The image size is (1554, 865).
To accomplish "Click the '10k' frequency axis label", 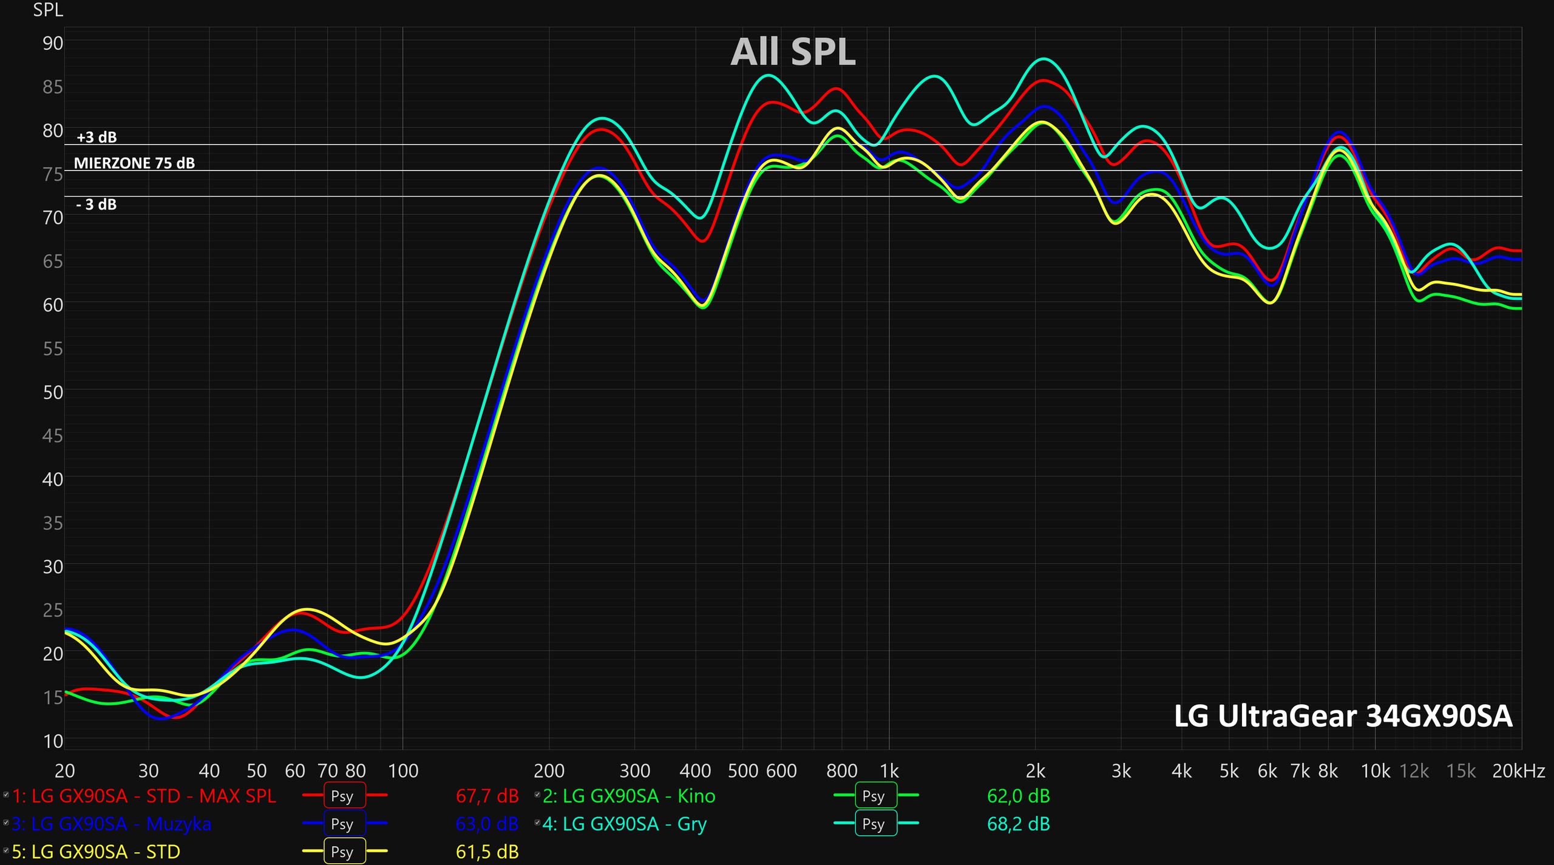I will [x=1376, y=771].
